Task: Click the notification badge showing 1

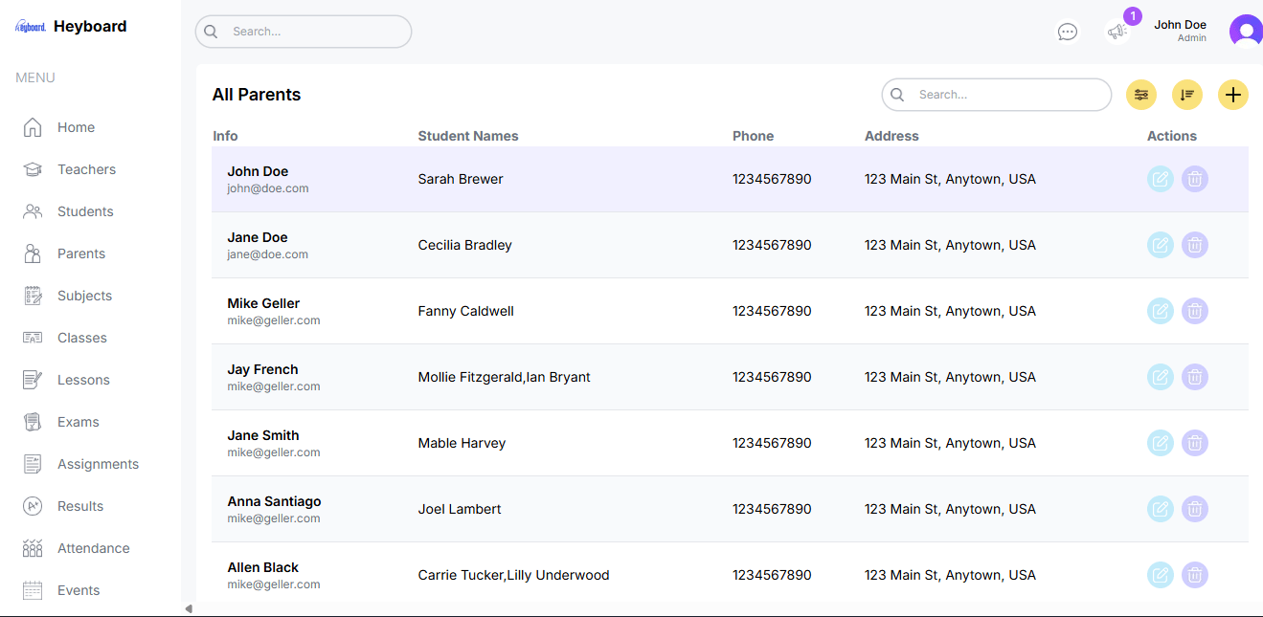Action: click(1133, 16)
